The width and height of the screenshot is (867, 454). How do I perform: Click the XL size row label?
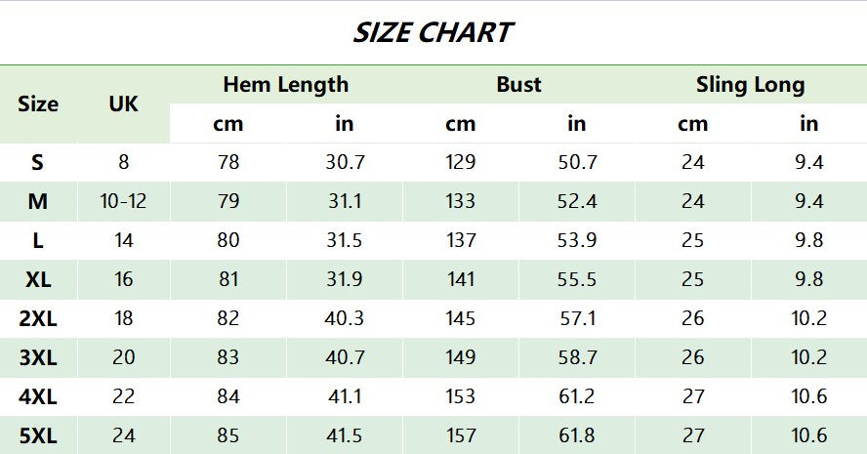tap(38, 279)
